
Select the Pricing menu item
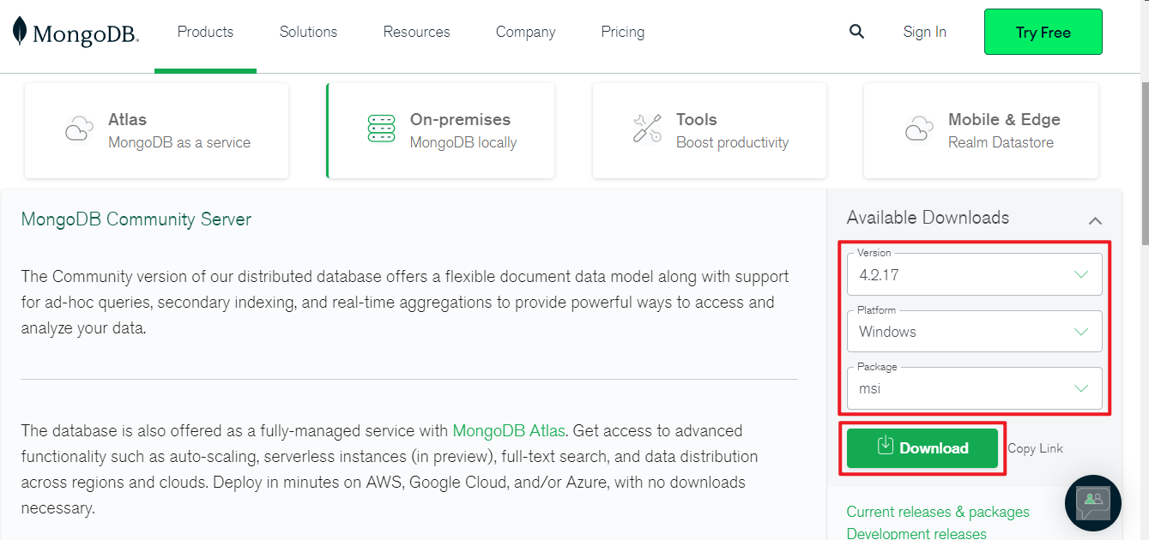pyautogui.click(x=622, y=32)
